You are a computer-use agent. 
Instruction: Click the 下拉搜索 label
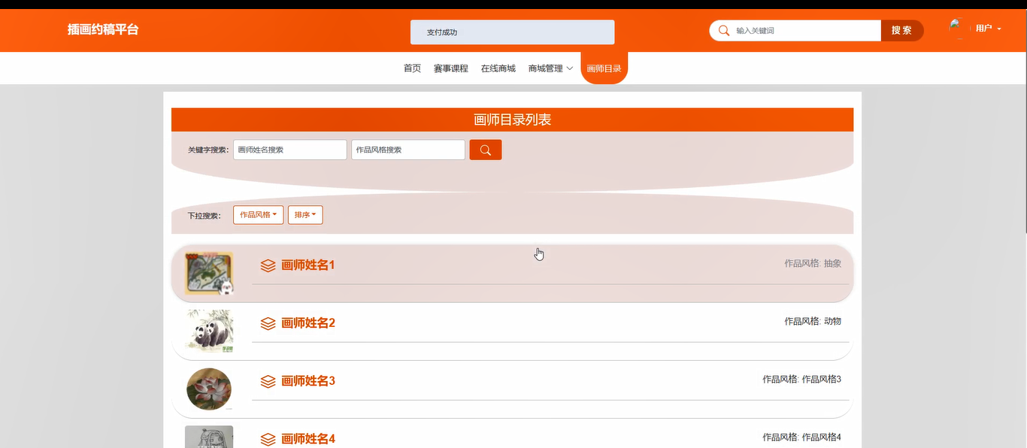204,216
